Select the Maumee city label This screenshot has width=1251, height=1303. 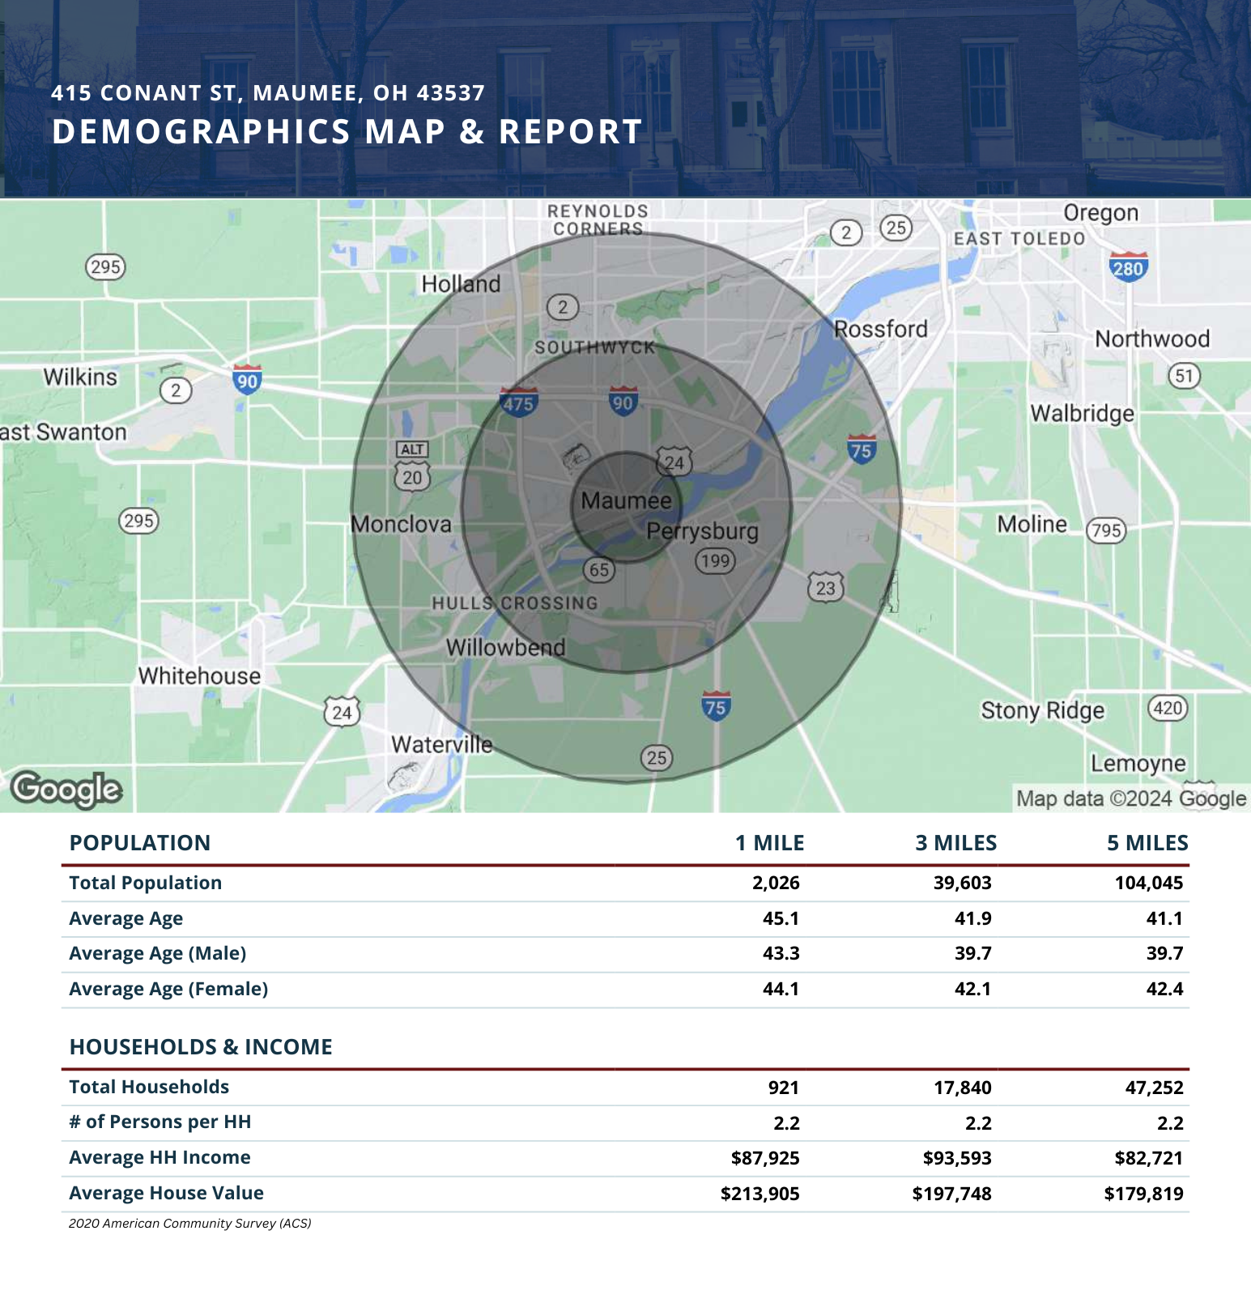coord(627,500)
